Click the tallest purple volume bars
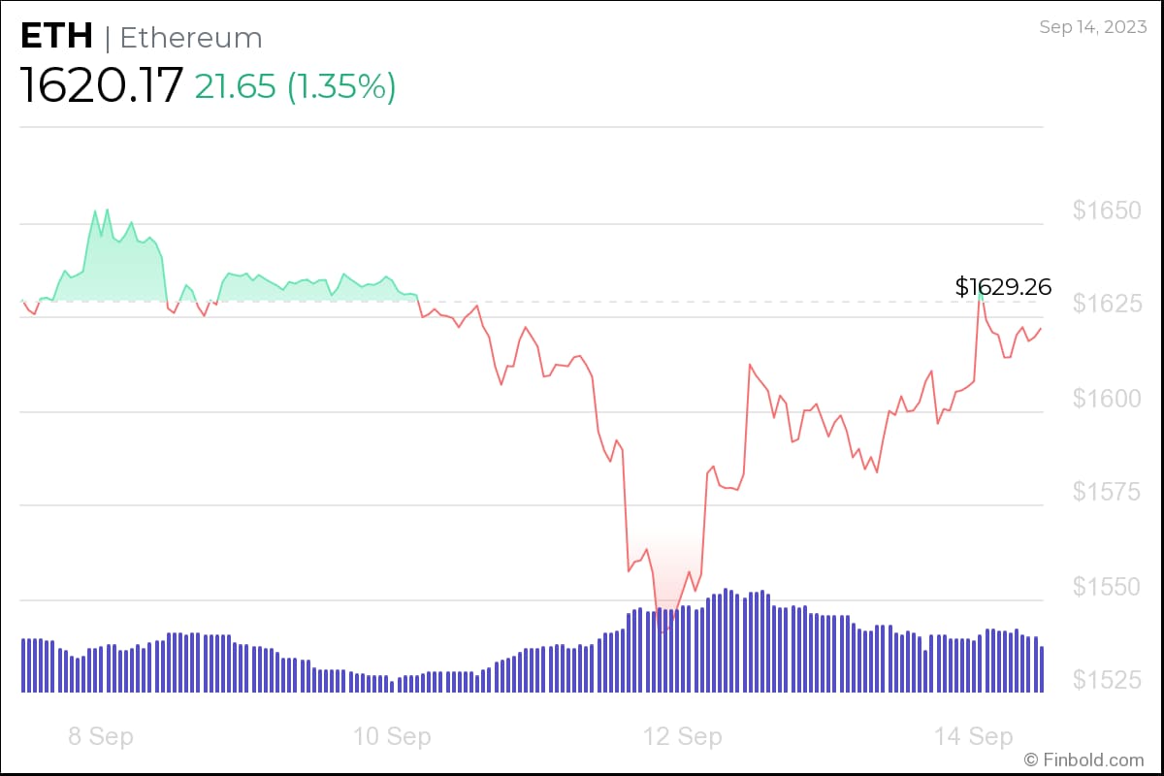Viewport: 1164px width, 776px height. tap(726, 640)
